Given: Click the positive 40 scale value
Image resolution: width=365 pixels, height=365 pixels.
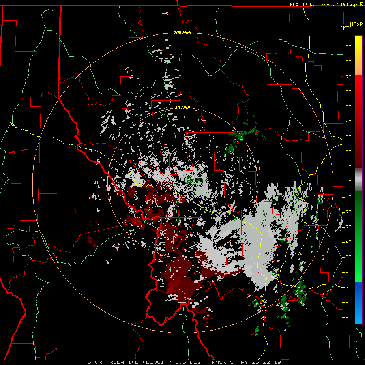Looking at the screenshot, I should coord(348,122).
